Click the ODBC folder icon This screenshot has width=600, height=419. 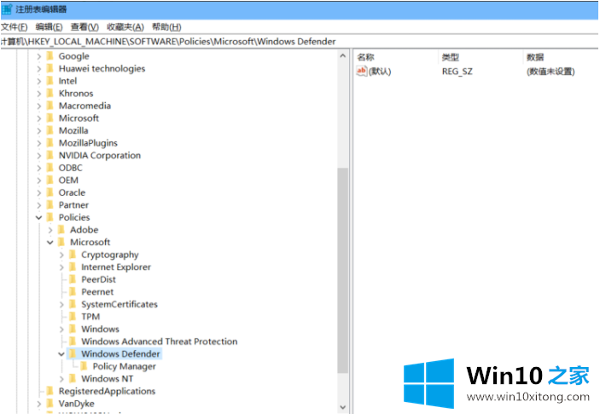(x=50, y=168)
